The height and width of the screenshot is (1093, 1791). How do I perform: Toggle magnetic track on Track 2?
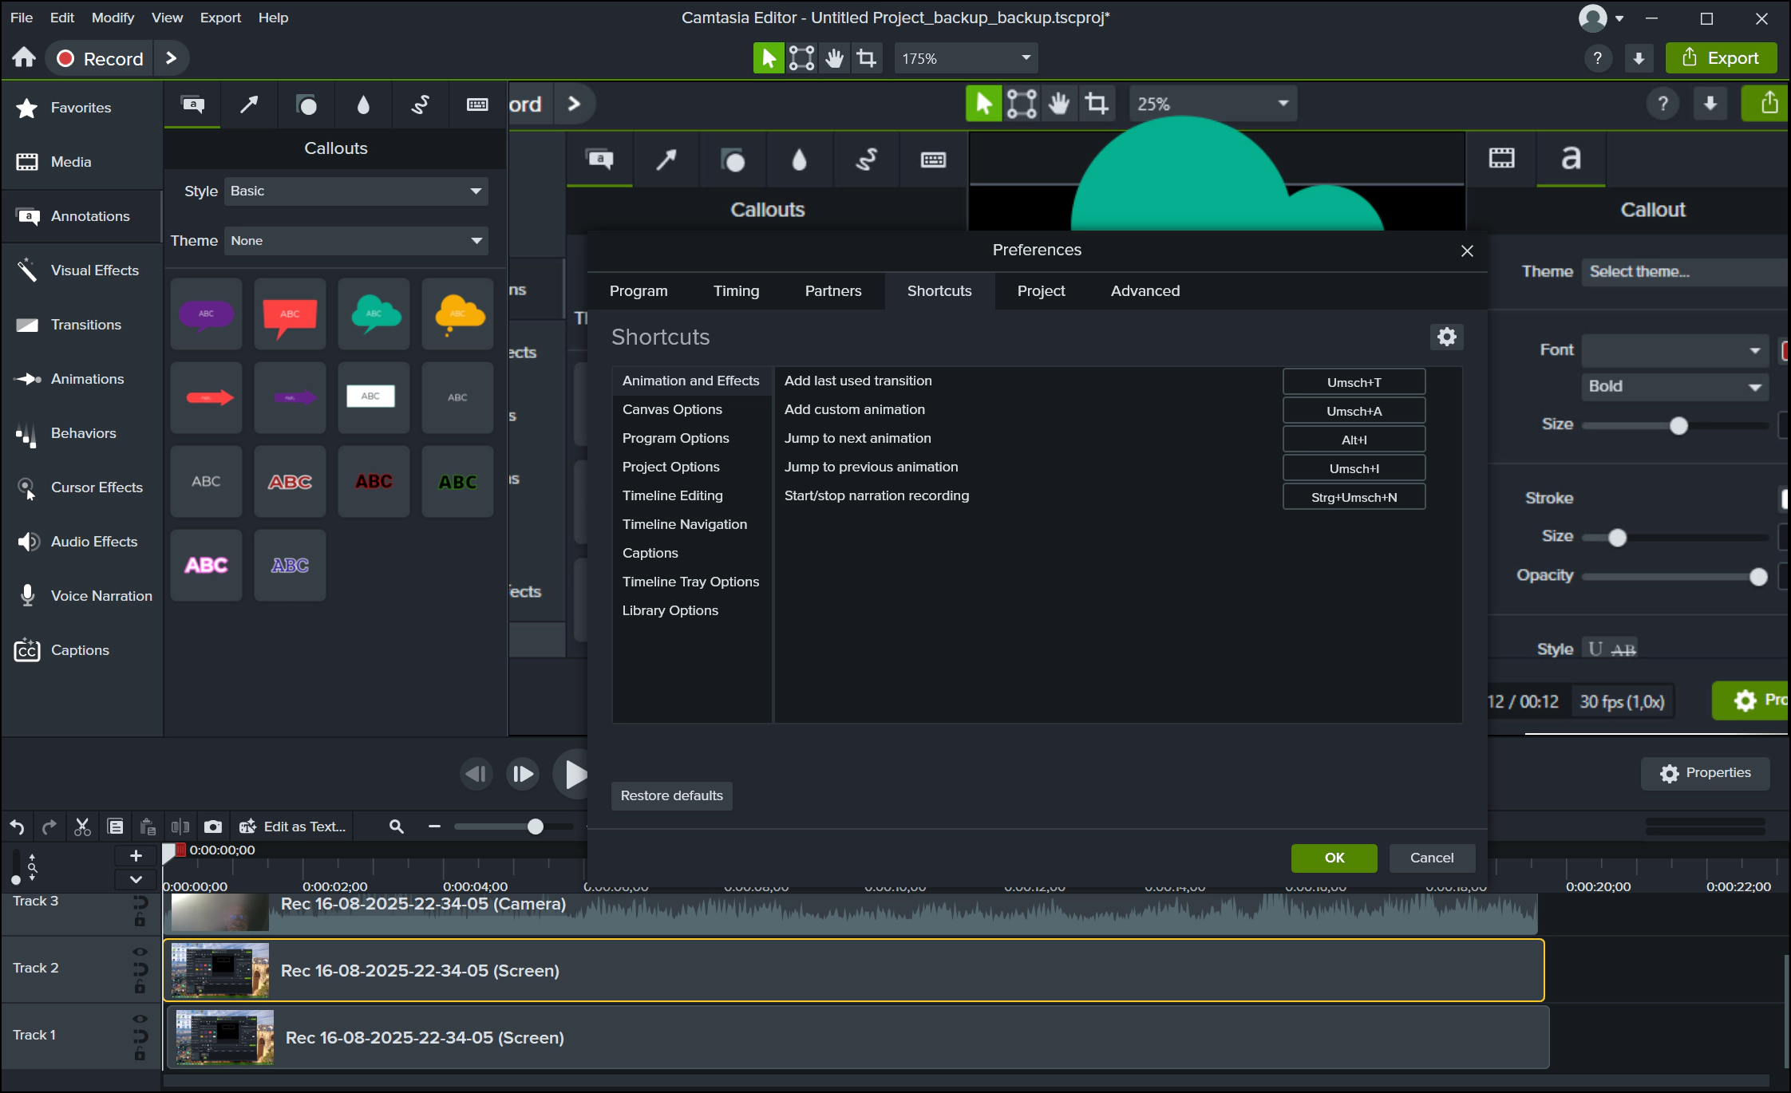click(x=140, y=969)
